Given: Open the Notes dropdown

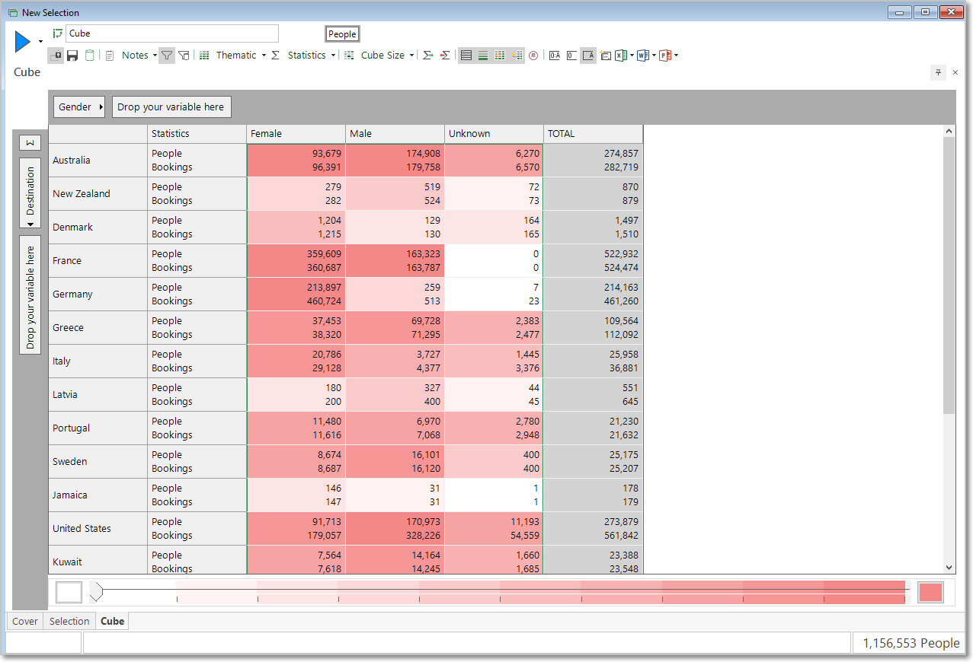Looking at the screenshot, I should [x=139, y=56].
